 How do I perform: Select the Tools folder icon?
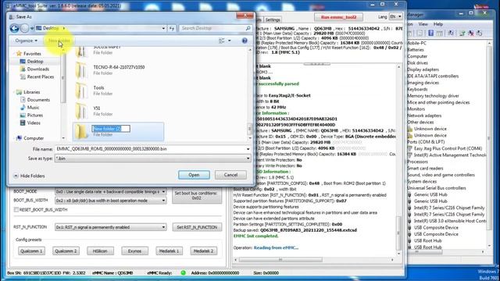click(x=81, y=91)
